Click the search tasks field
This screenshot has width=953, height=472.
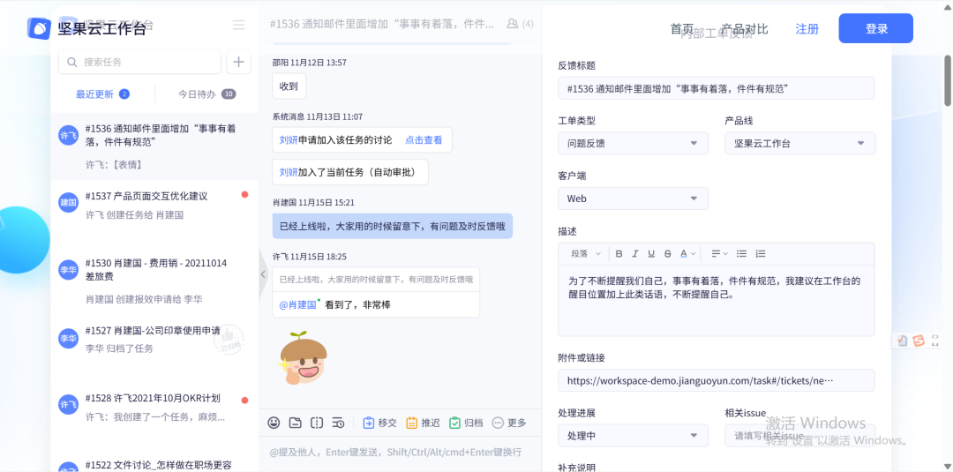(x=139, y=62)
